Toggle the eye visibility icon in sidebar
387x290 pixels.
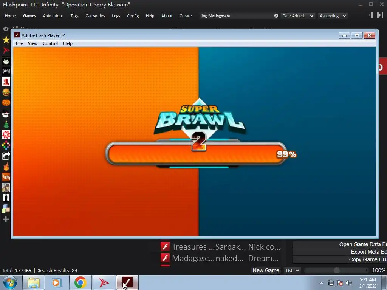(x=6, y=29)
